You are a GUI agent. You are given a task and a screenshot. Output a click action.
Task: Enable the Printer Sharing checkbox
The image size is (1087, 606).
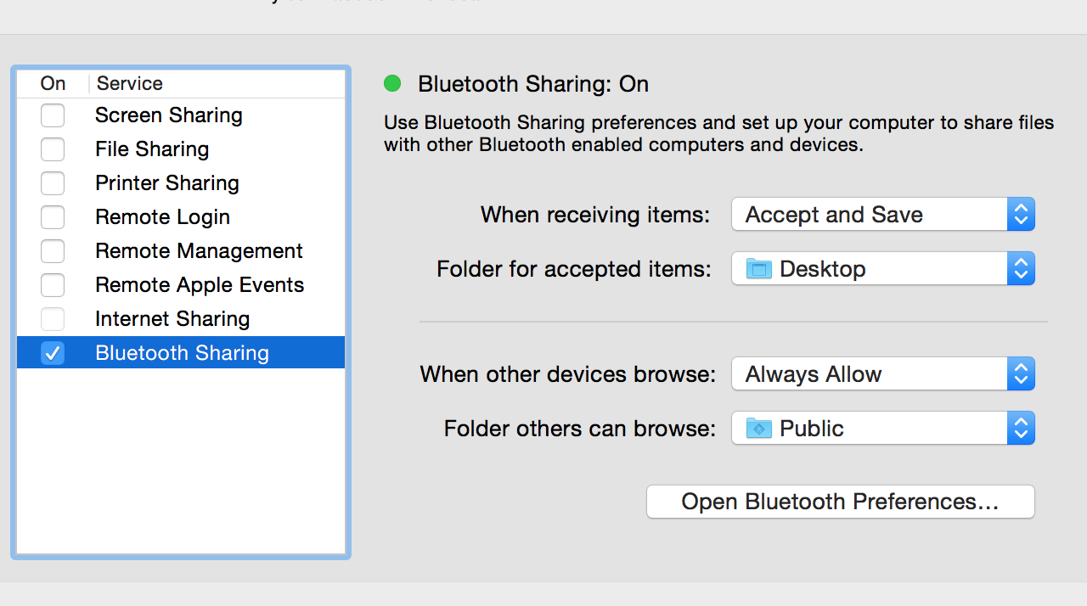[x=53, y=183]
